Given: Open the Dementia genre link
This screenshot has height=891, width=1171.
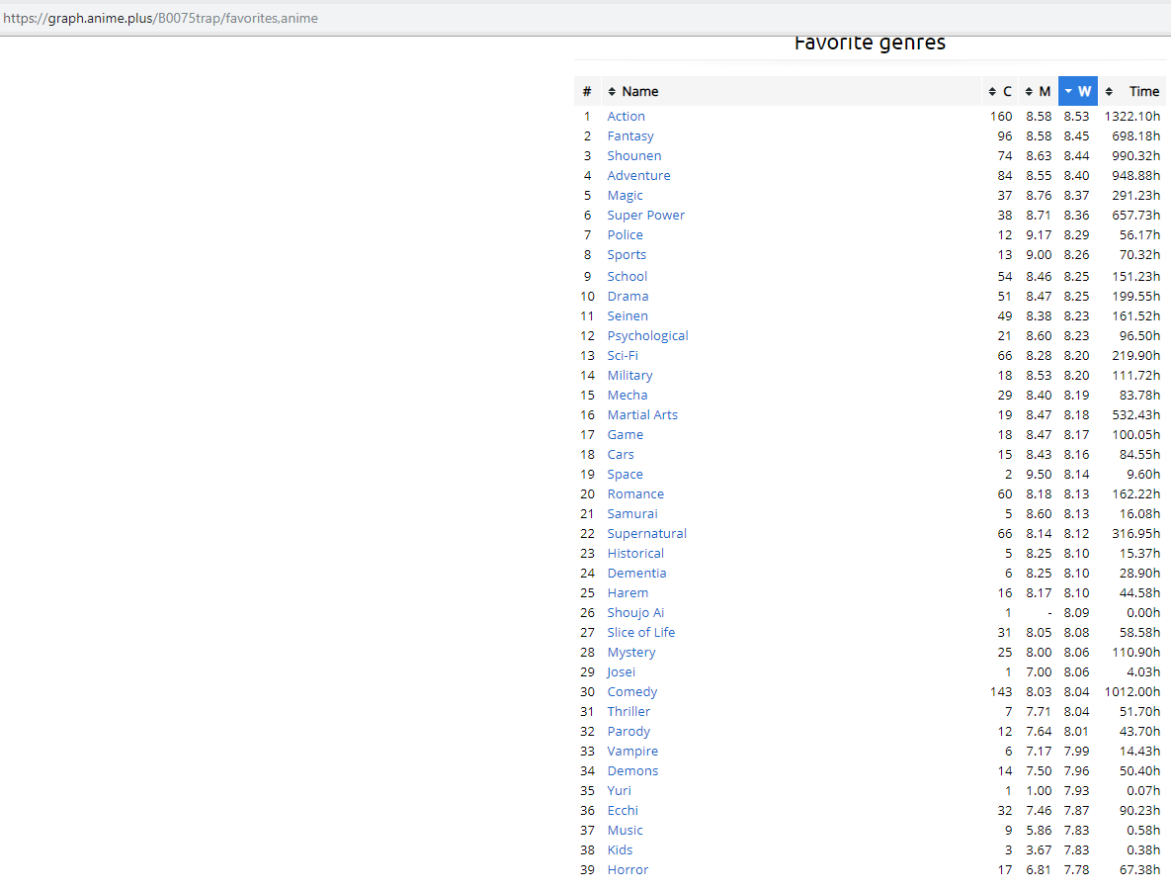Looking at the screenshot, I should 637,574.
